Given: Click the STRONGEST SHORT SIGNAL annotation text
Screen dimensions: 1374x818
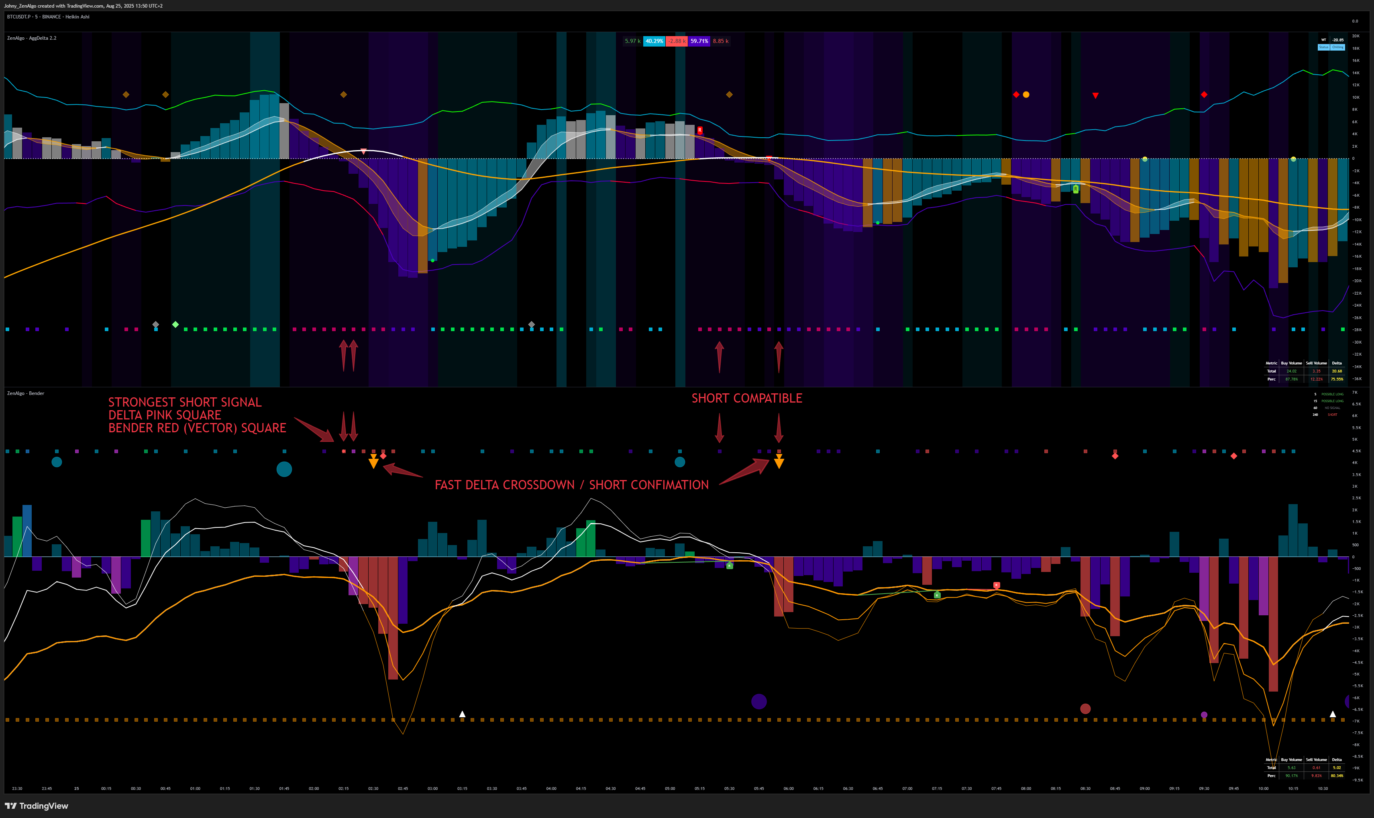Looking at the screenshot, I should pos(185,403).
